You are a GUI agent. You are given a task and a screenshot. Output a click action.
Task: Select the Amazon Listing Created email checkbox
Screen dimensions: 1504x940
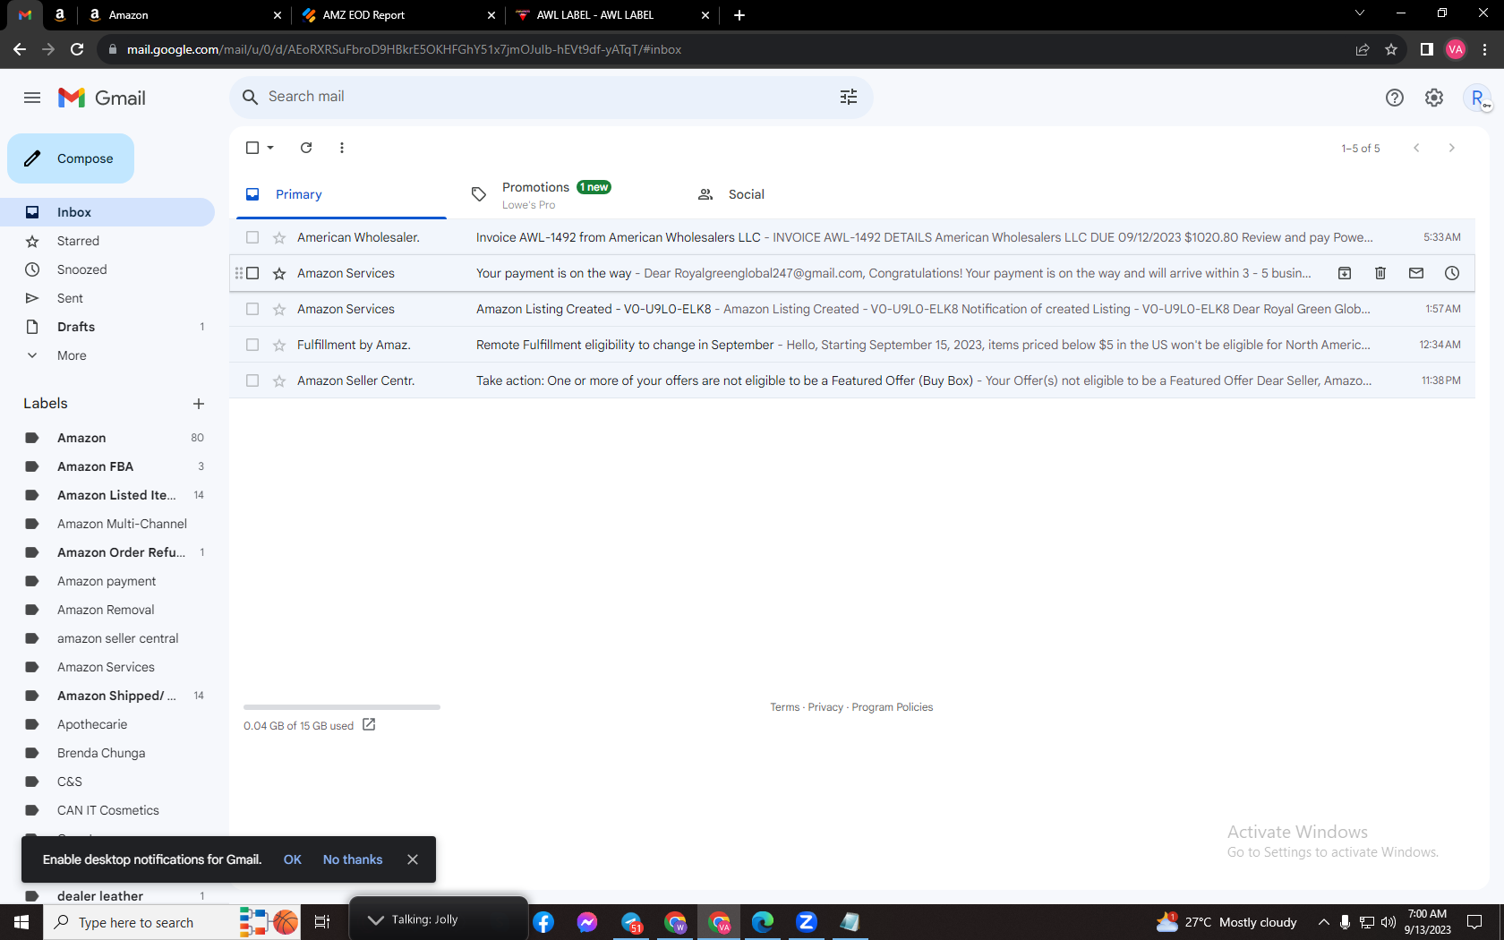(252, 309)
